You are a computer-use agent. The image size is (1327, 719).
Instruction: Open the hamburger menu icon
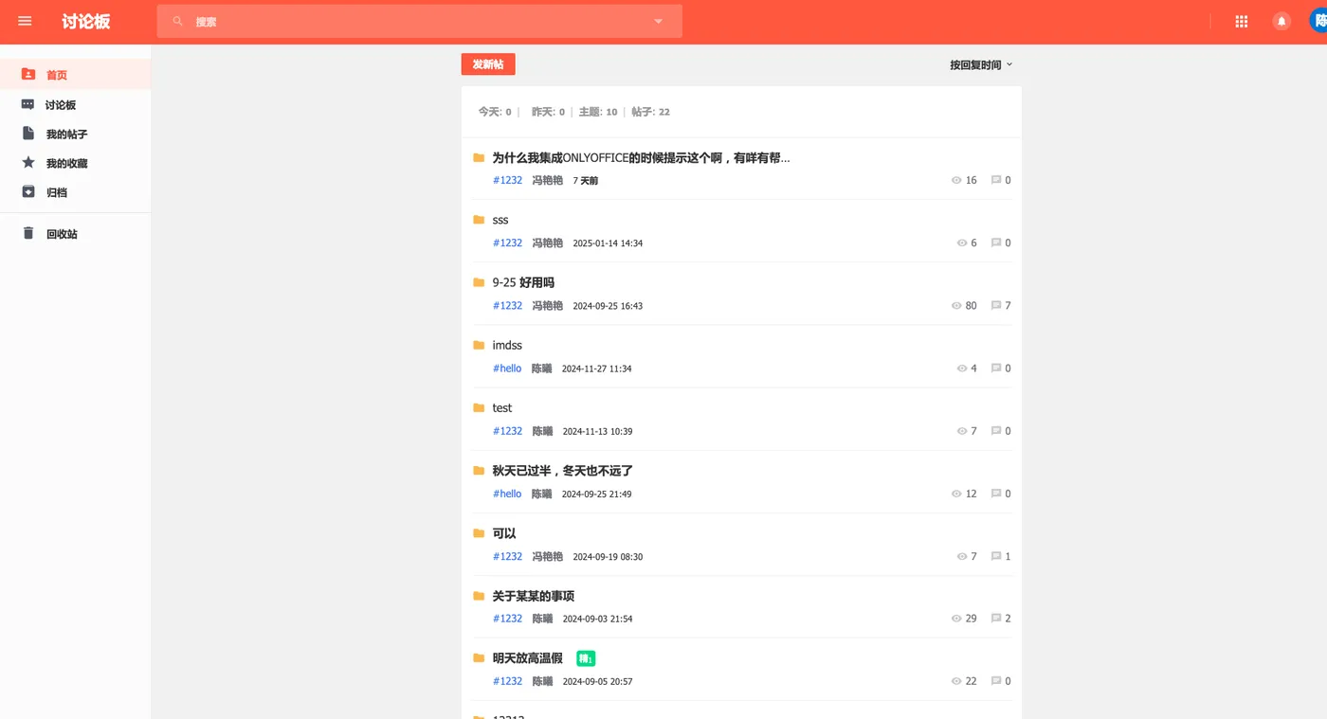click(x=25, y=21)
